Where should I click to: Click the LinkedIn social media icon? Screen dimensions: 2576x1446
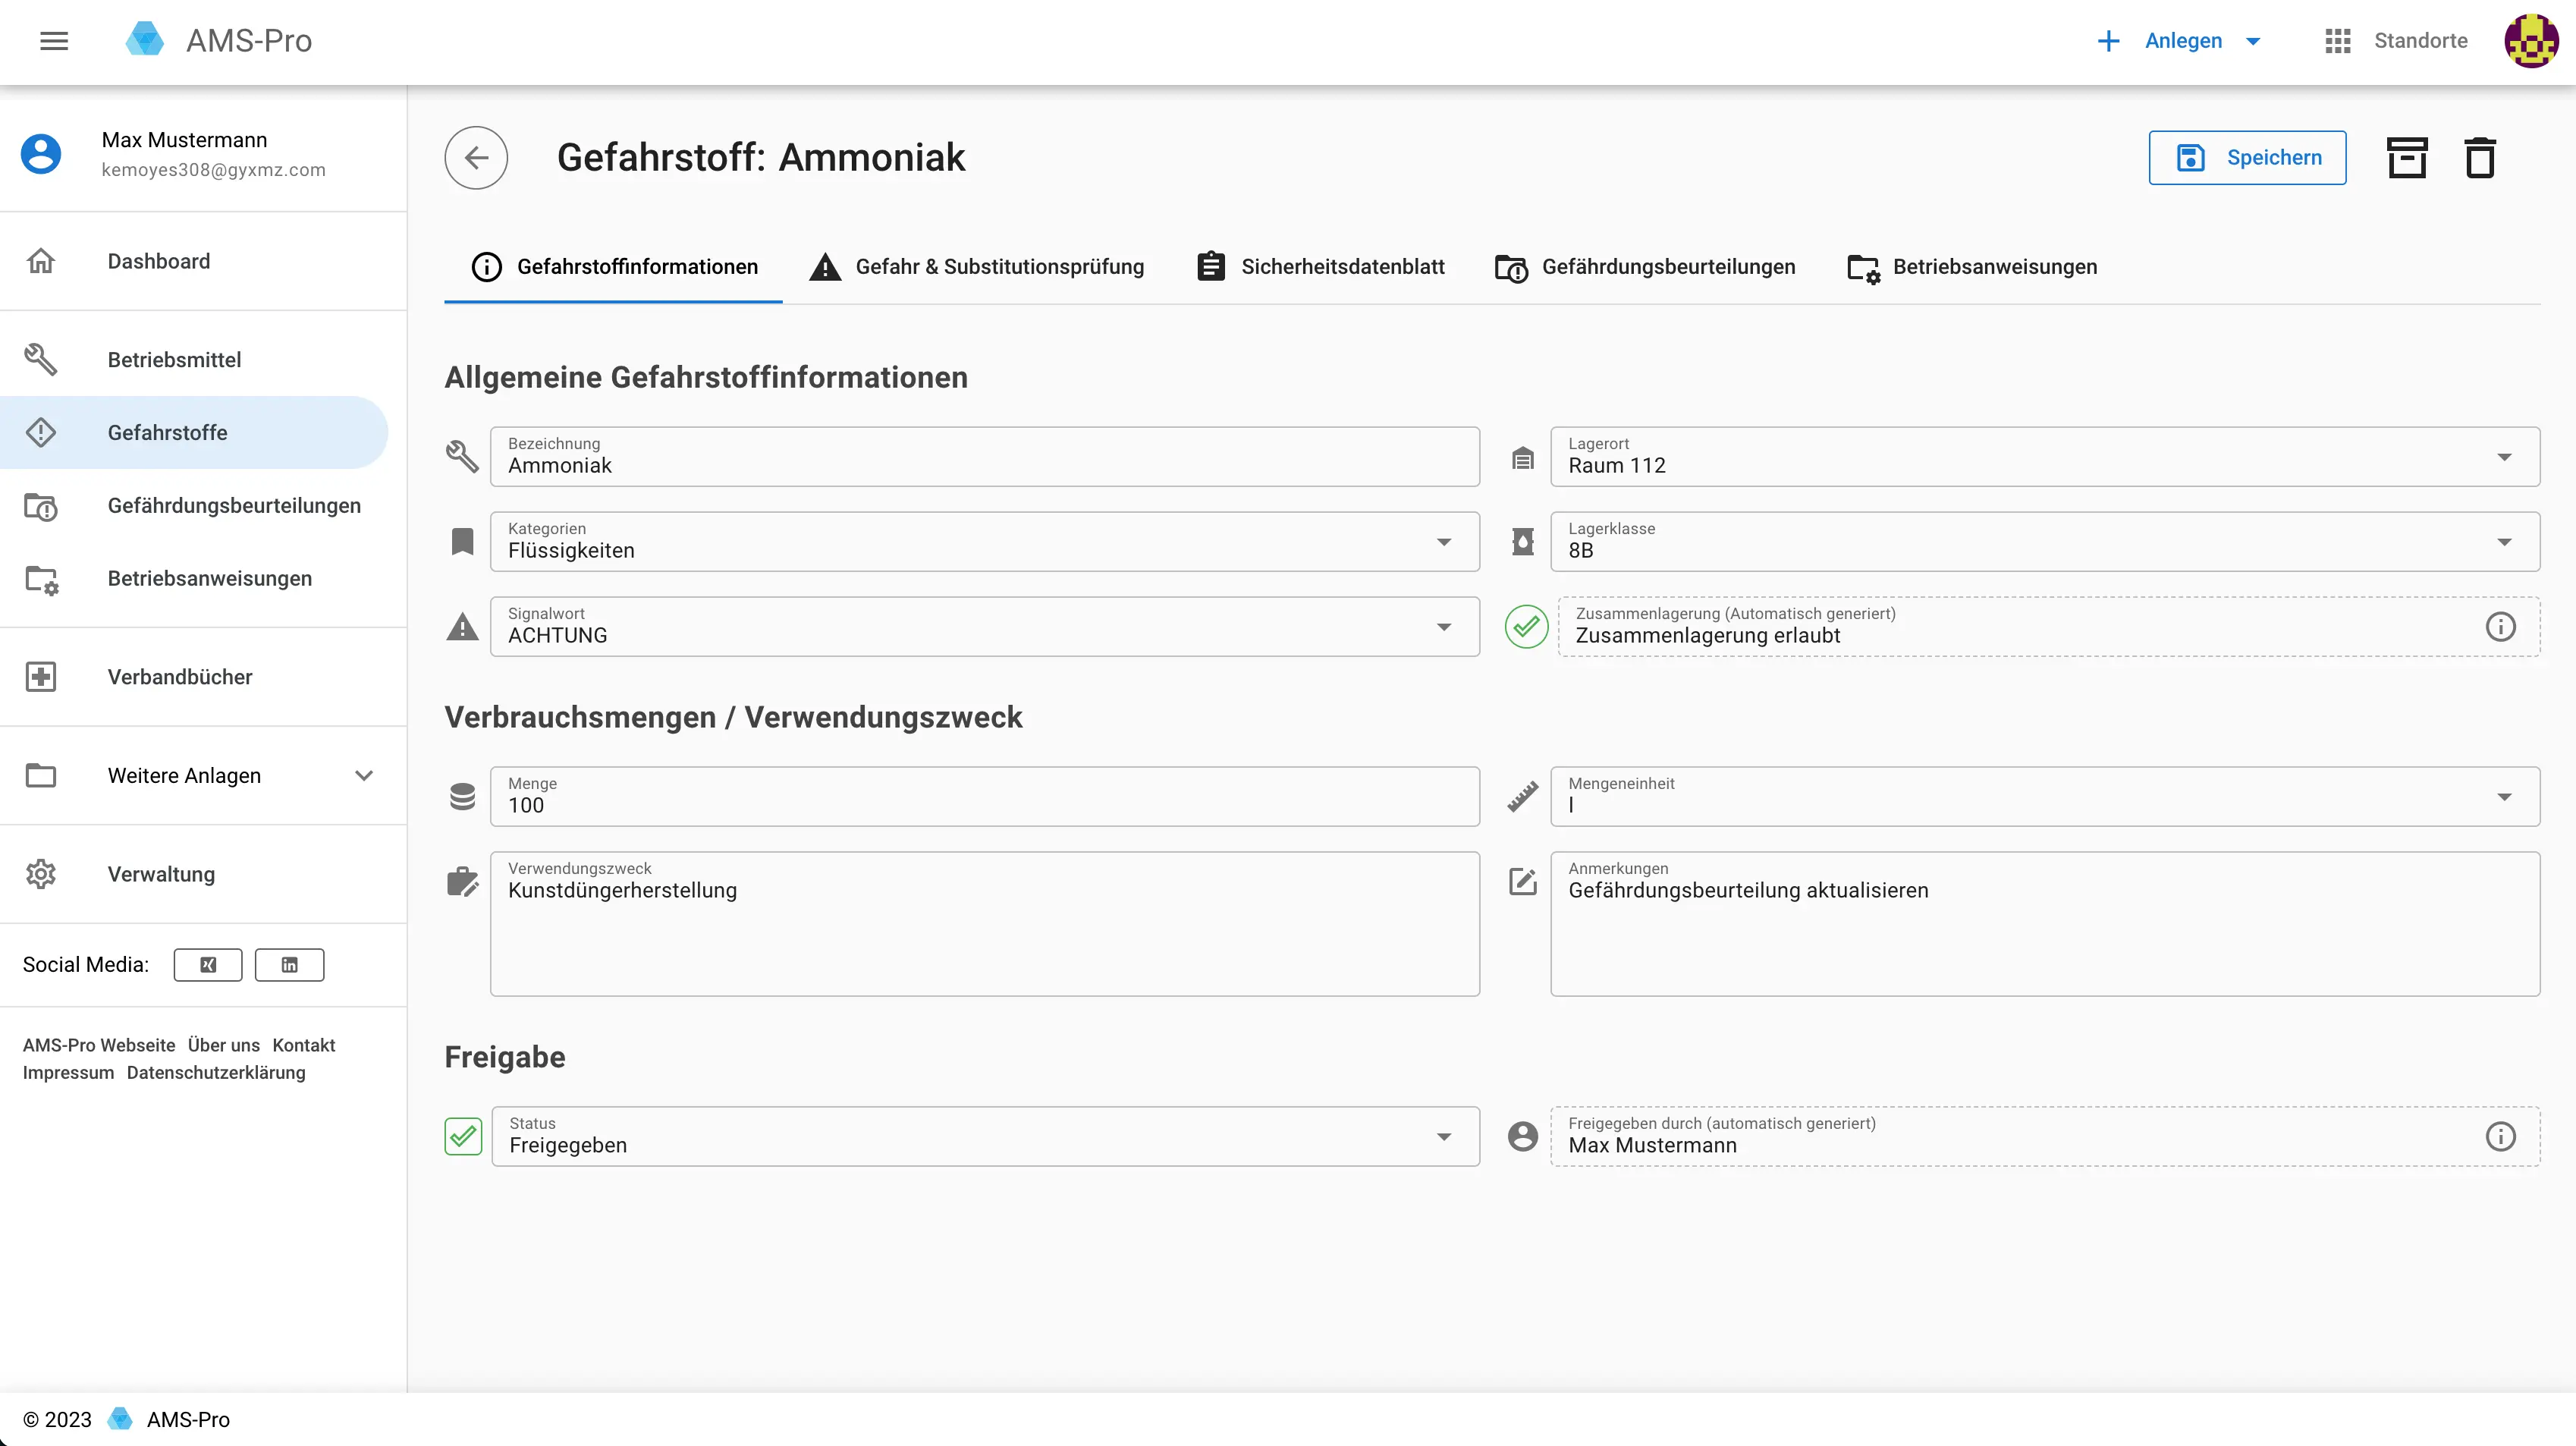(x=289, y=965)
